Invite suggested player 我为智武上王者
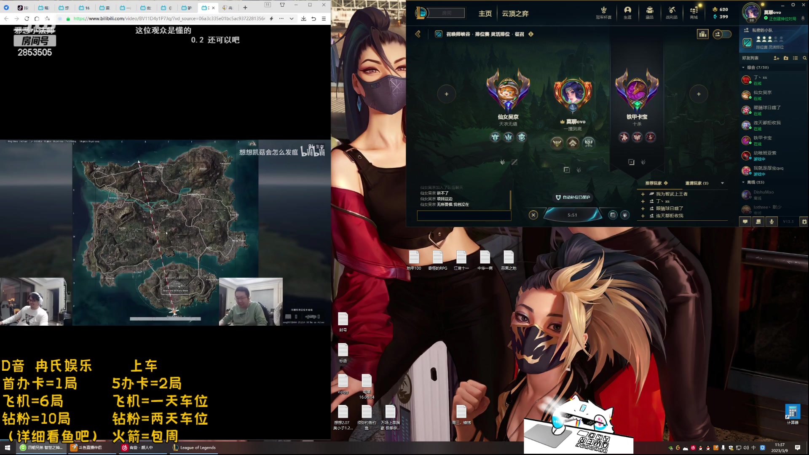809x455 pixels. 643,194
